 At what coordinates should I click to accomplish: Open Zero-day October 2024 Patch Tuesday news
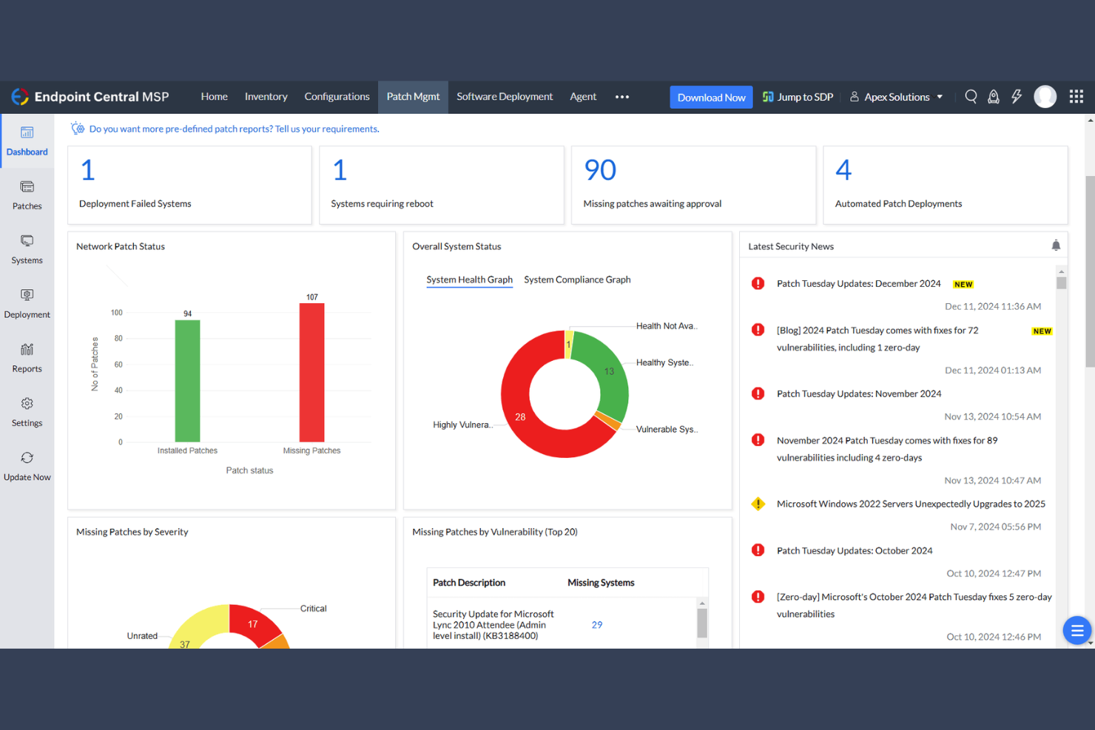[x=914, y=605]
